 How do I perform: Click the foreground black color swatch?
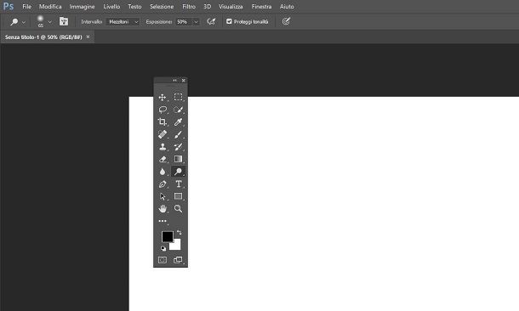pos(167,236)
